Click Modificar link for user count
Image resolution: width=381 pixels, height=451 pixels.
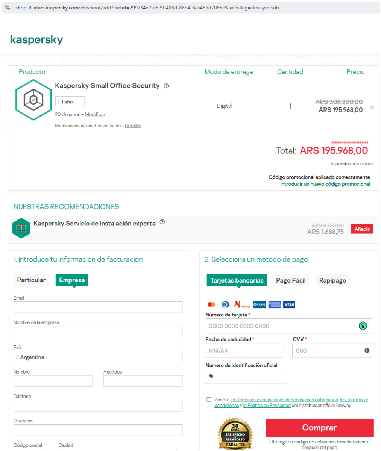[x=95, y=114]
